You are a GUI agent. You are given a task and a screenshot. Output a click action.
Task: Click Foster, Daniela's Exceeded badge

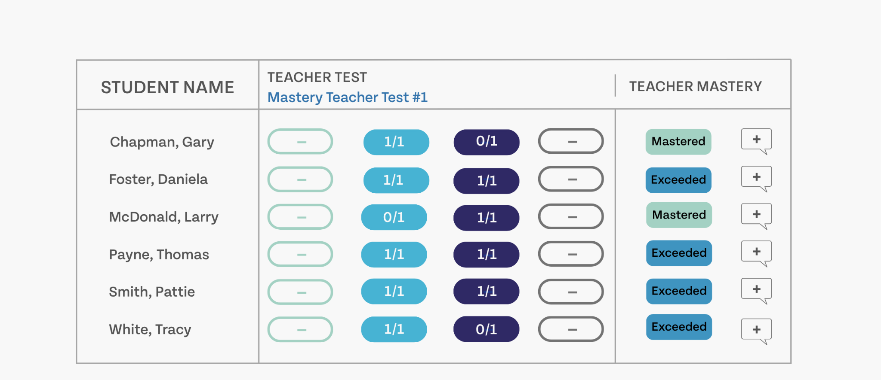[678, 180]
